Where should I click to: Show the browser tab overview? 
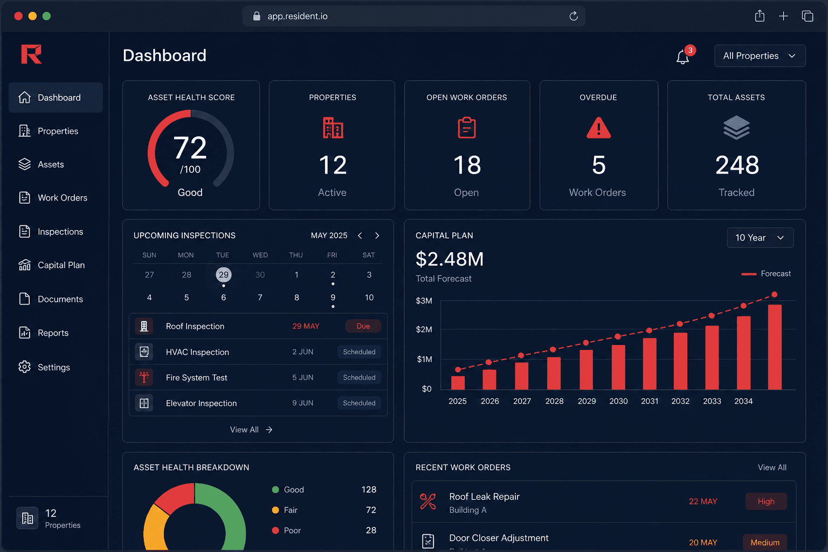pos(807,16)
